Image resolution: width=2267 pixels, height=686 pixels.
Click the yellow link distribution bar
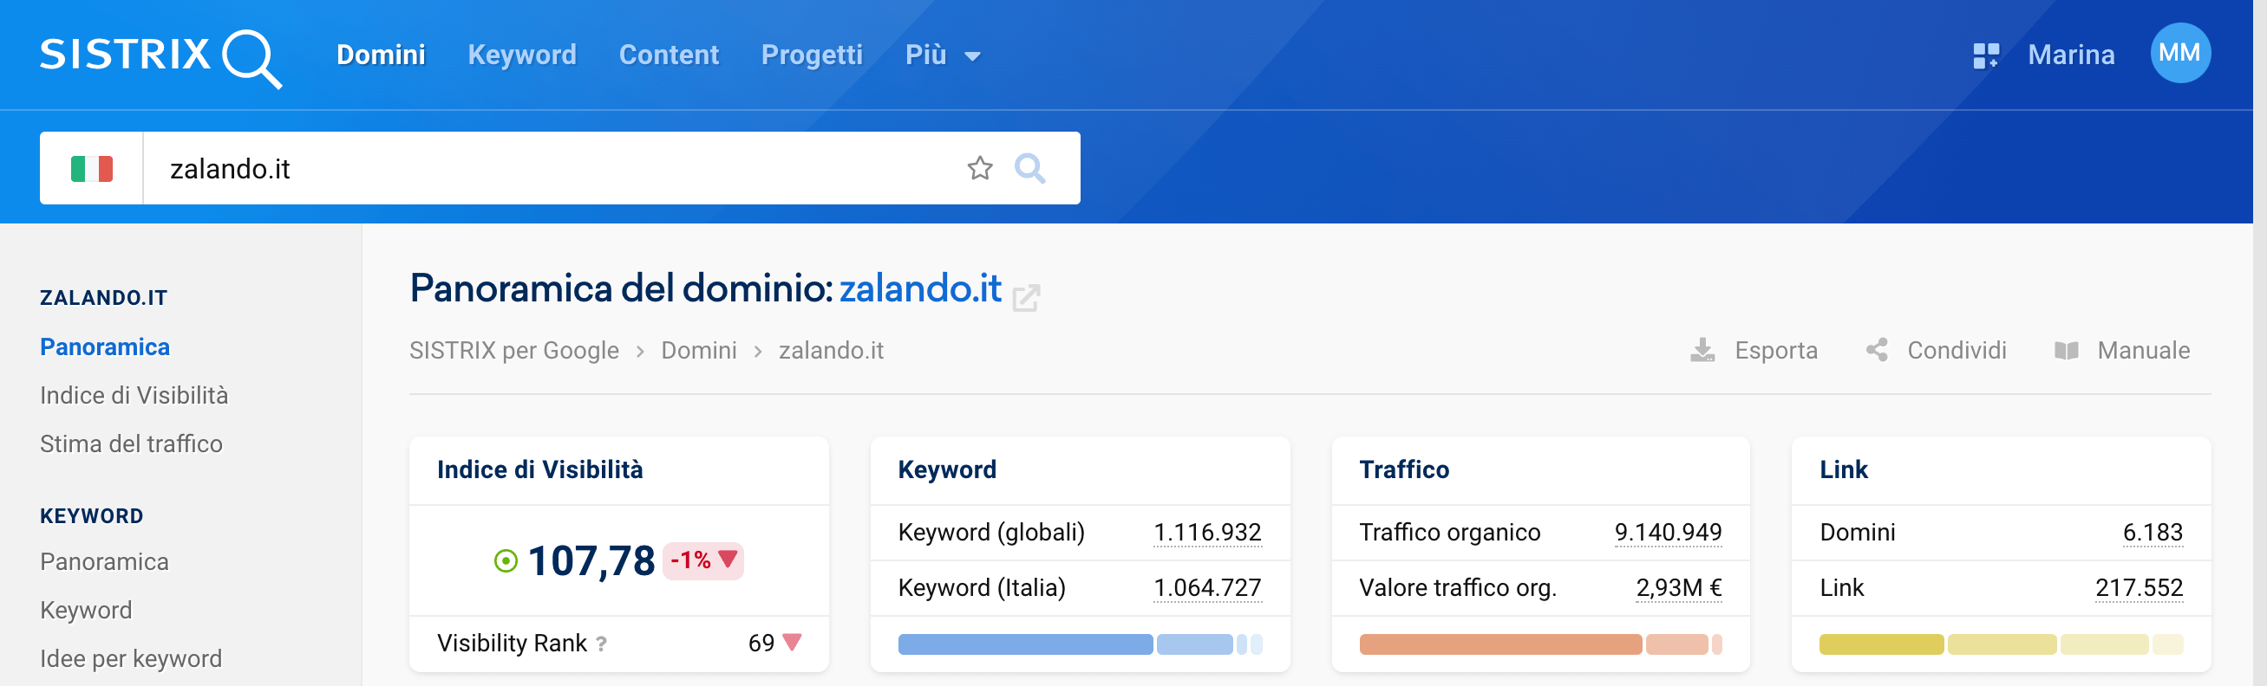(x=2002, y=644)
